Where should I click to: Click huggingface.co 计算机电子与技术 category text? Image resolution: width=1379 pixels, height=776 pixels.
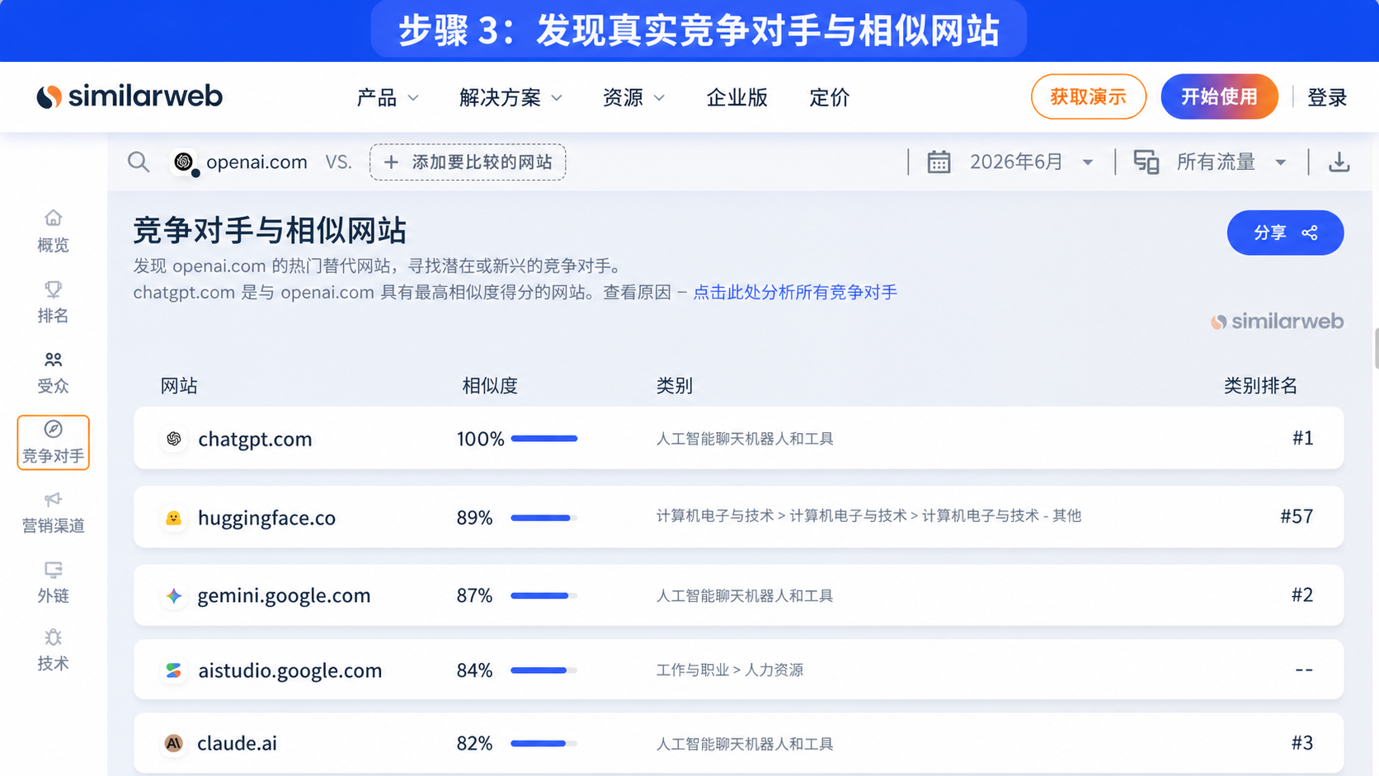pyautogui.click(x=868, y=515)
